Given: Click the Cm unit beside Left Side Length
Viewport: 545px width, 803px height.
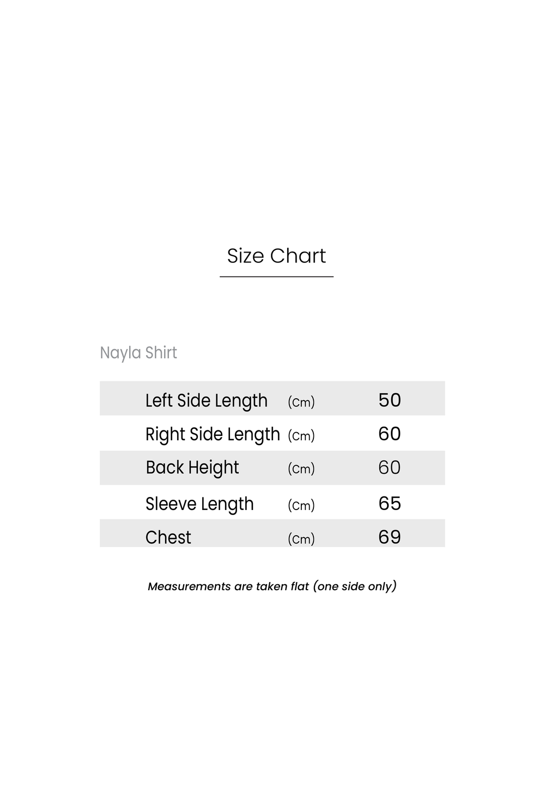Looking at the screenshot, I should click(301, 403).
